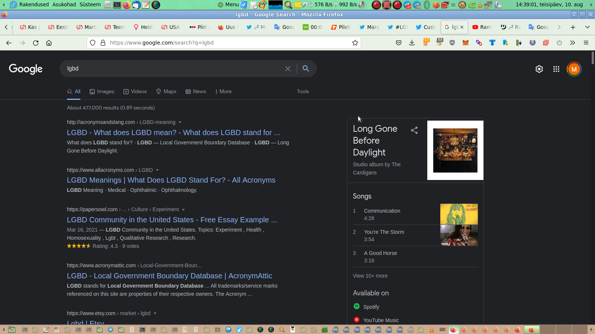Show site security info via the padlock icon

pos(103,43)
